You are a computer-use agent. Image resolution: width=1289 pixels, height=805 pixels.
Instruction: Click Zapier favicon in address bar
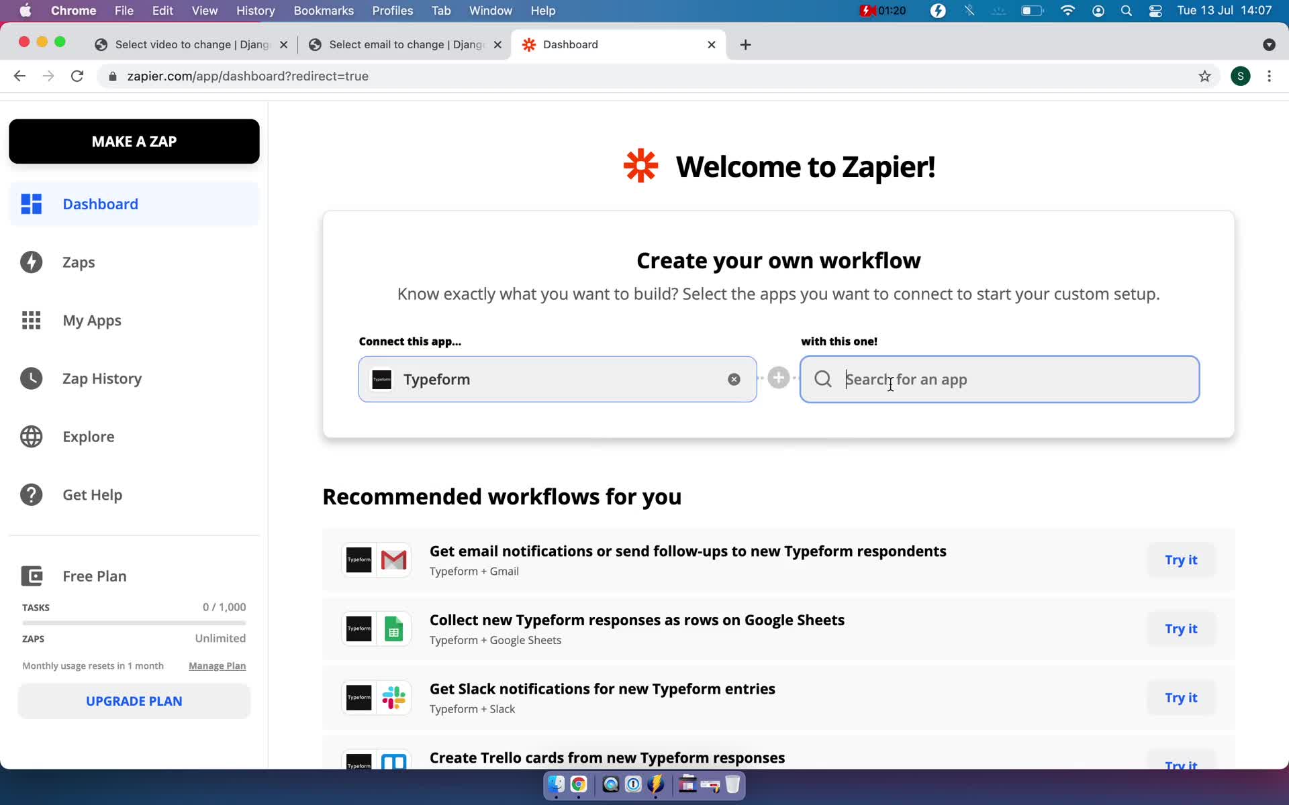529,44
